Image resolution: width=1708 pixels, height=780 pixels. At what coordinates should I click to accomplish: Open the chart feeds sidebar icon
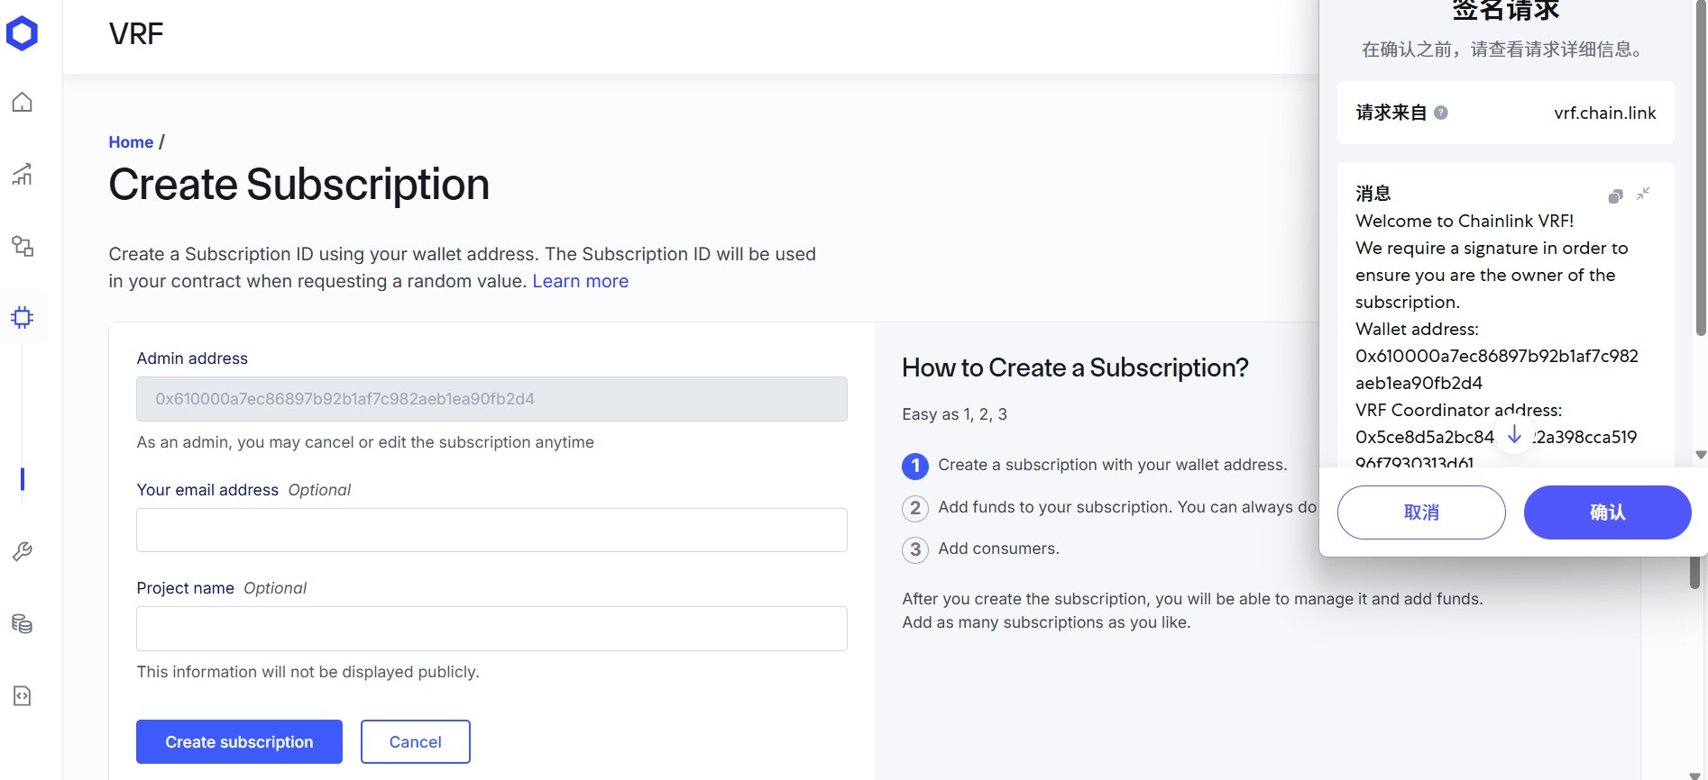coord(22,174)
